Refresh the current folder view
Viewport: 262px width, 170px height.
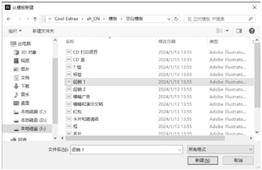click(176, 19)
